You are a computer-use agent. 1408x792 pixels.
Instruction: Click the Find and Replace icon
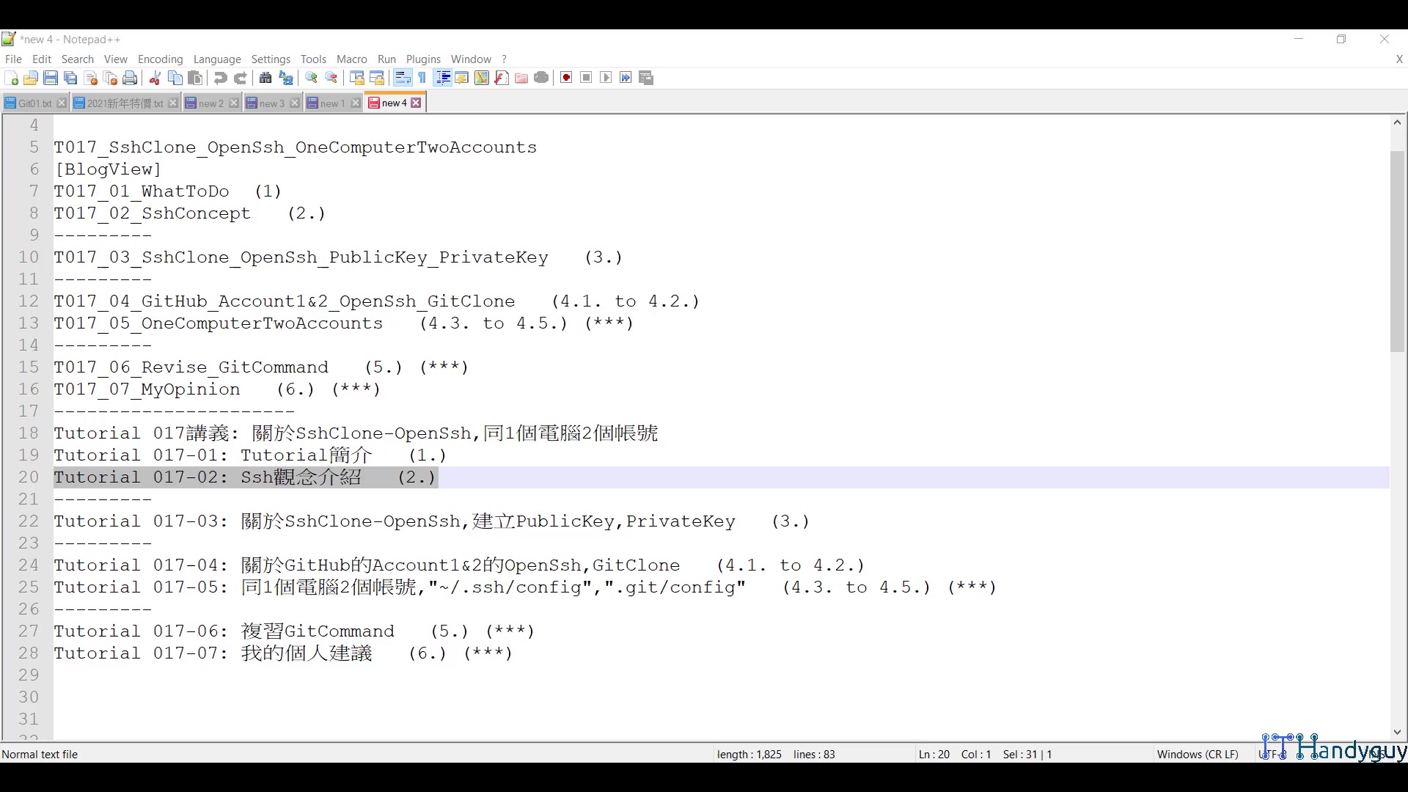286,78
